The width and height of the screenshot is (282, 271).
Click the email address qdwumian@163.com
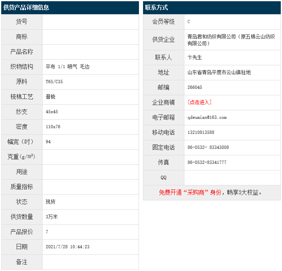[x=207, y=117]
